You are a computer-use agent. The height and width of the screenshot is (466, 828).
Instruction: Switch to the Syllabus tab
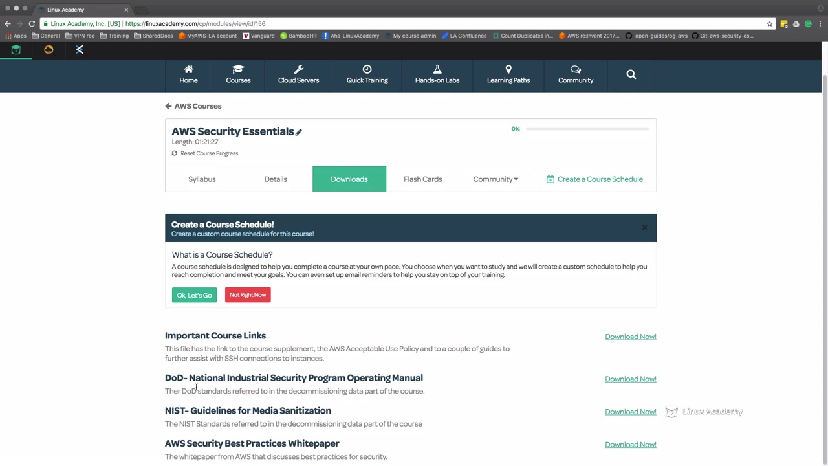point(202,179)
